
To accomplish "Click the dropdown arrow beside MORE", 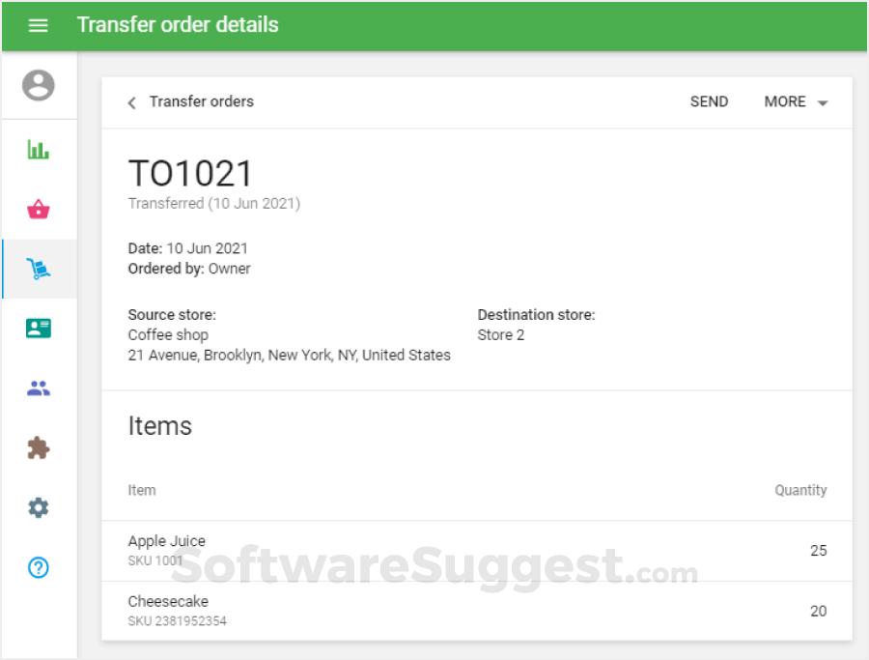I will (823, 102).
